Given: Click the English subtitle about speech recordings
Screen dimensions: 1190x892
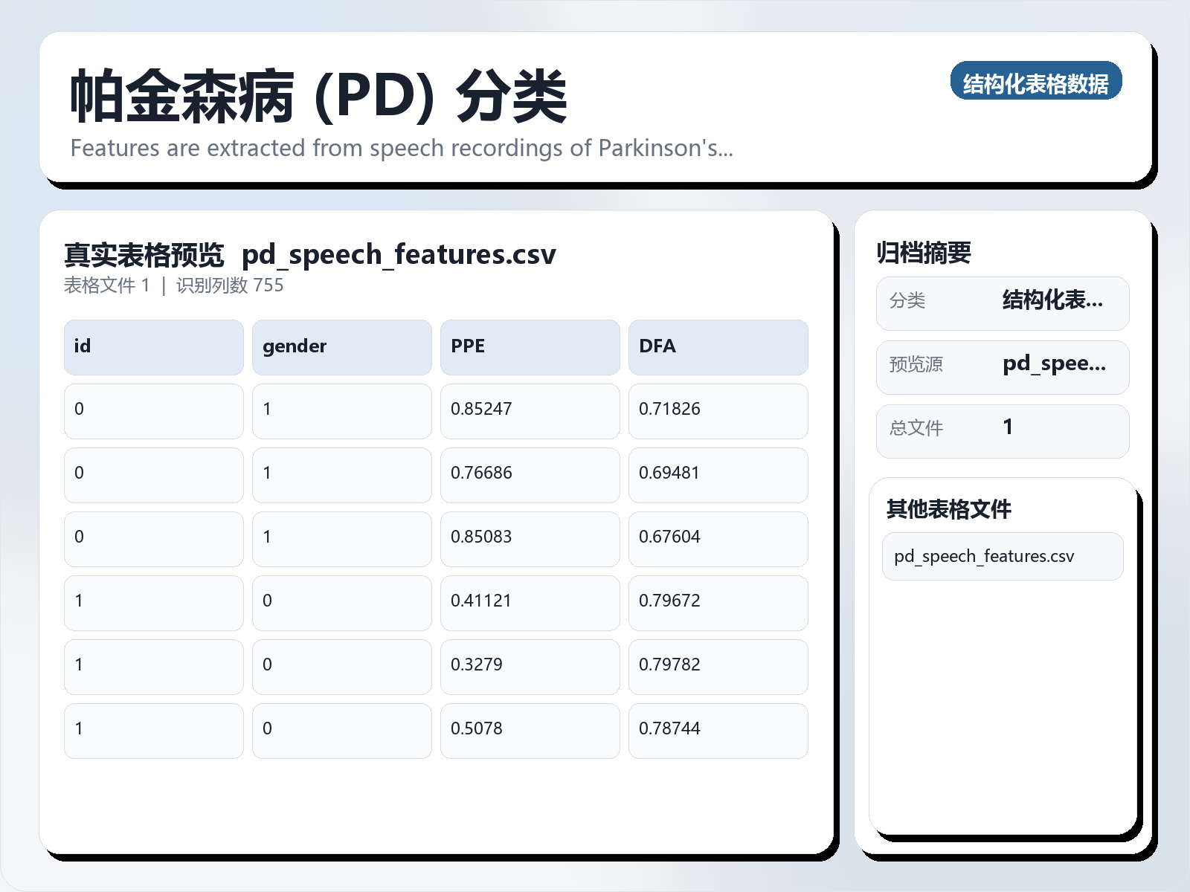Looking at the screenshot, I should point(402,148).
